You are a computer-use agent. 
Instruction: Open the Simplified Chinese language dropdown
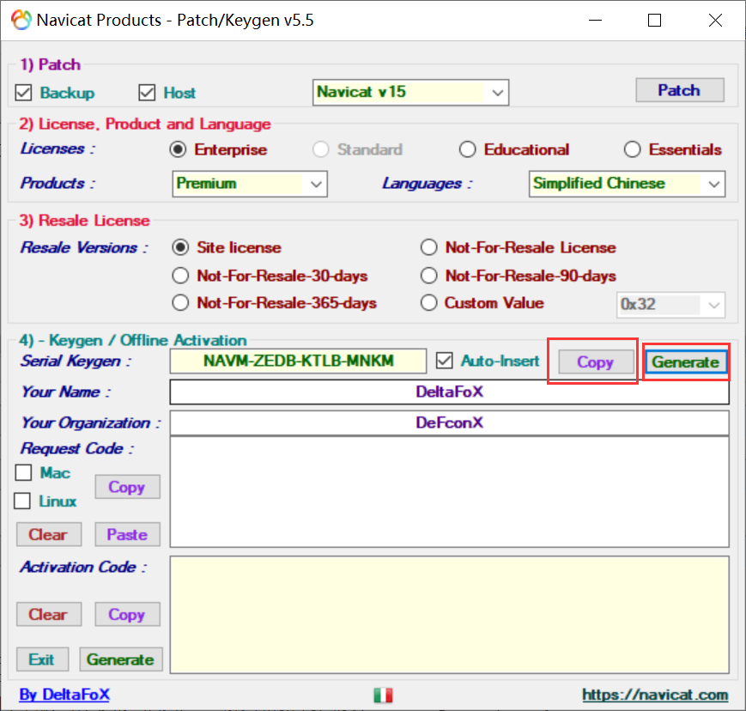tap(627, 184)
